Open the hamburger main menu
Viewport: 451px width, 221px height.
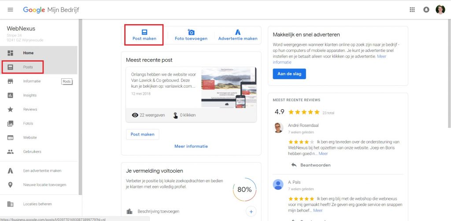(x=11, y=10)
